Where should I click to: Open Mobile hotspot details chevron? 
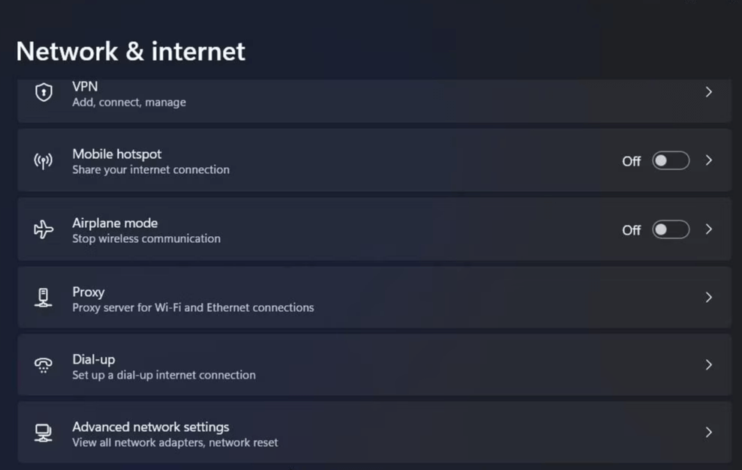[x=708, y=160]
